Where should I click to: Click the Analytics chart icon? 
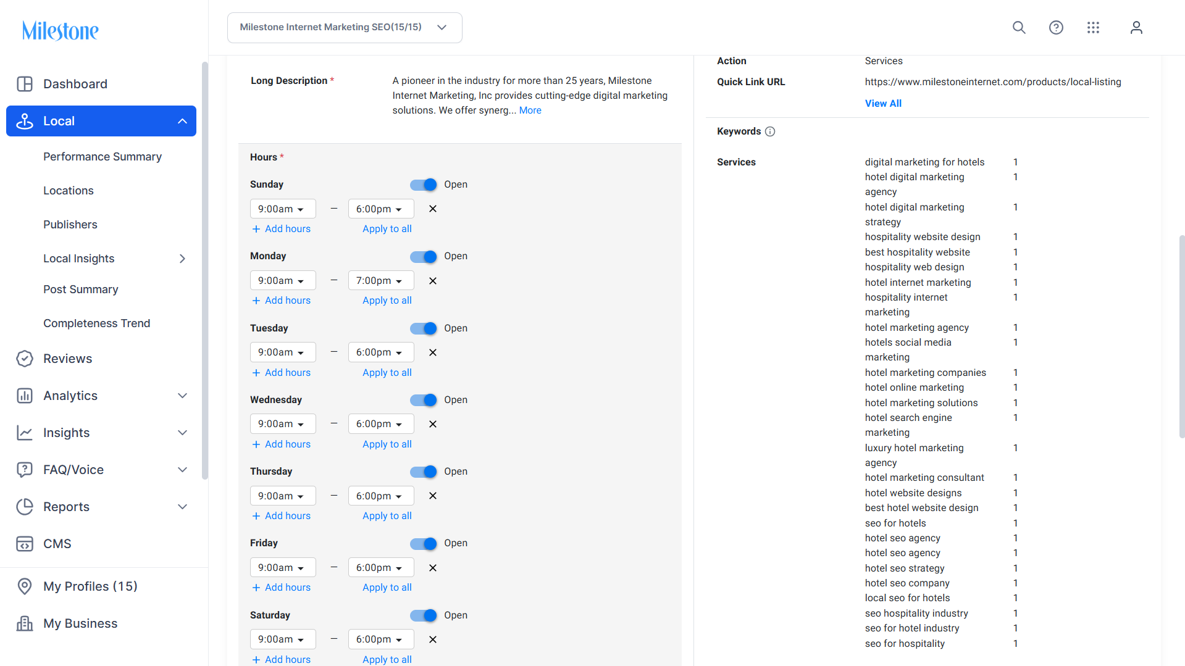pyautogui.click(x=25, y=396)
